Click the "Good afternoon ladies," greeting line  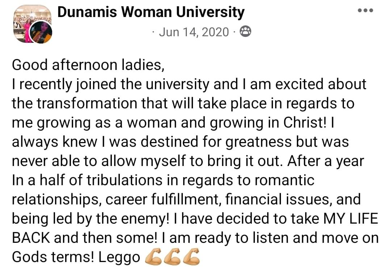click(88, 65)
